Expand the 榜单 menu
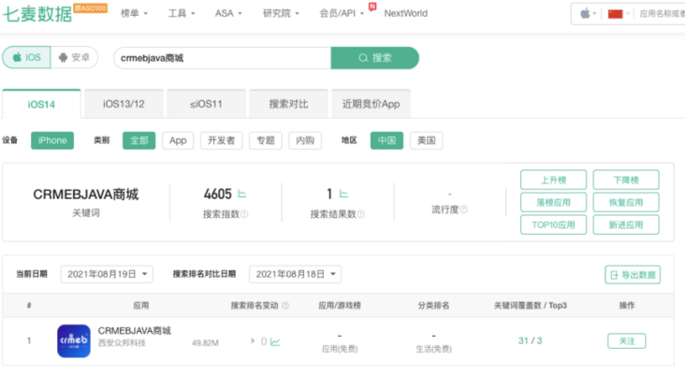 [134, 14]
